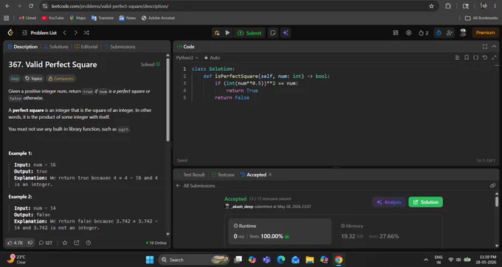
Task: Go back to All Submissions
Action: point(196,186)
